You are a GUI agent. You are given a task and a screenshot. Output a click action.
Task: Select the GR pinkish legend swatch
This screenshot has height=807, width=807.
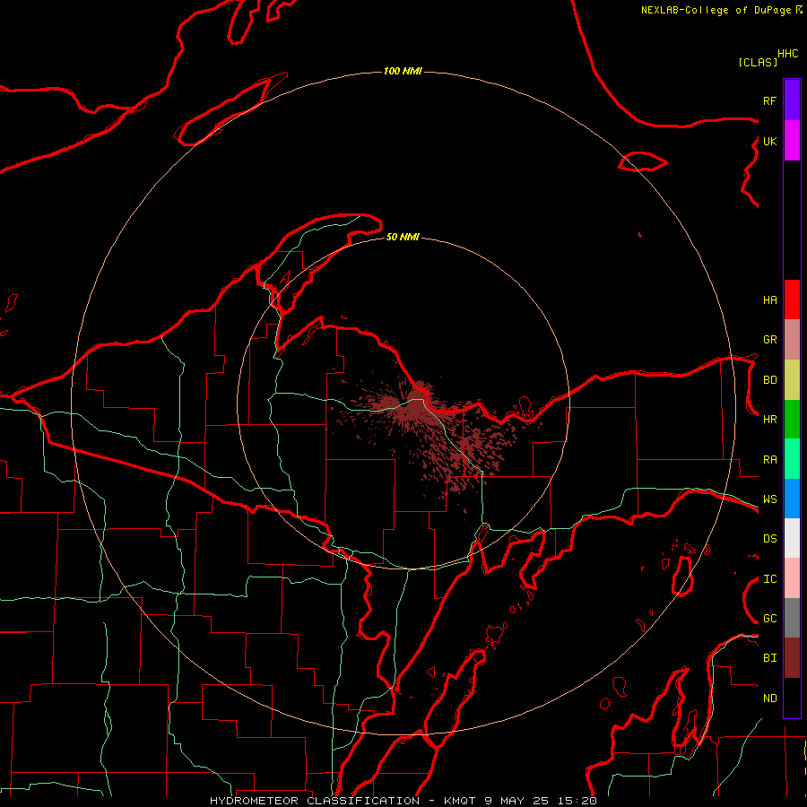click(x=792, y=339)
